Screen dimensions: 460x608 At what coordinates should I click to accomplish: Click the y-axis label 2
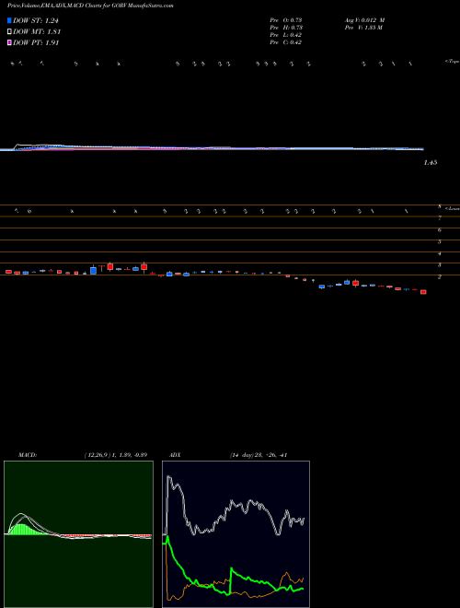click(x=440, y=277)
